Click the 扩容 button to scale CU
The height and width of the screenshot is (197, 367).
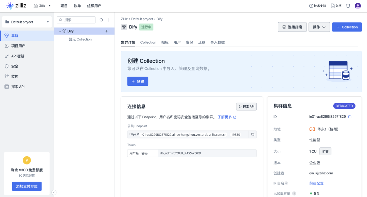pos(325,151)
